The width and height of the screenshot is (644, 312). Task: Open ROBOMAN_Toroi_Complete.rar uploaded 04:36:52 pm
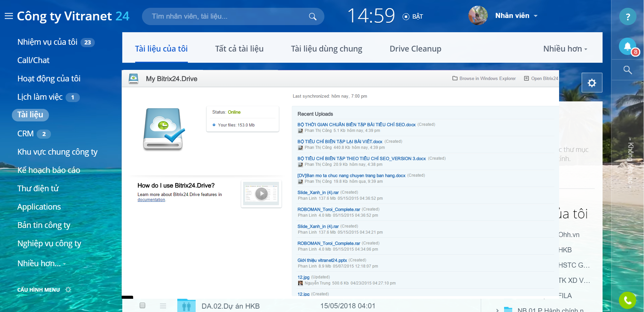tap(329, 209)
